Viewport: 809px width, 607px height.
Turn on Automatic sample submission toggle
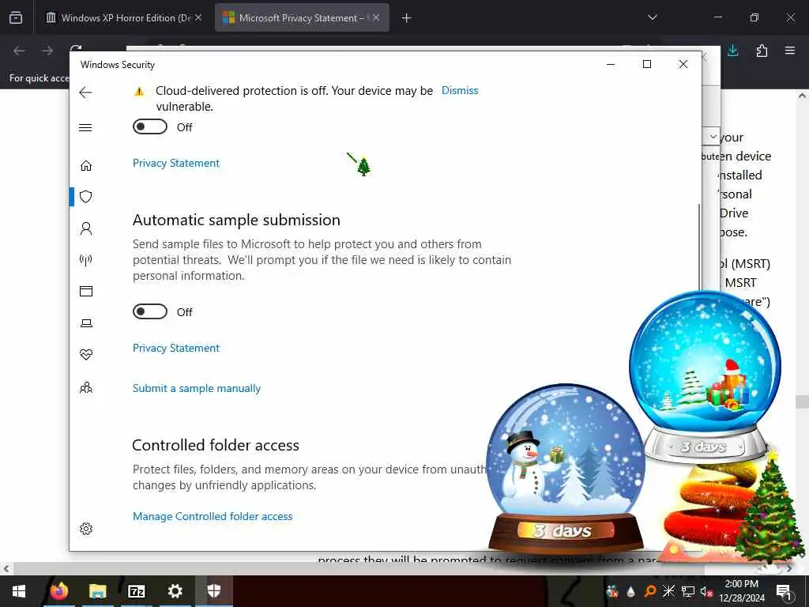[x=150, y=311]
